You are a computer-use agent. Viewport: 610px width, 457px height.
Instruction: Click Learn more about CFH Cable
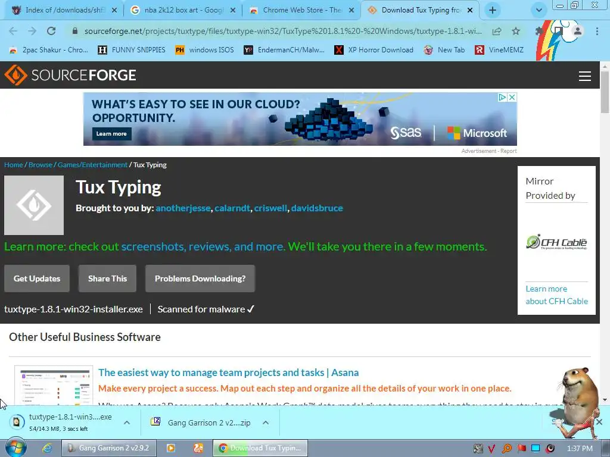pyautogui.click(x=557, y=295)
